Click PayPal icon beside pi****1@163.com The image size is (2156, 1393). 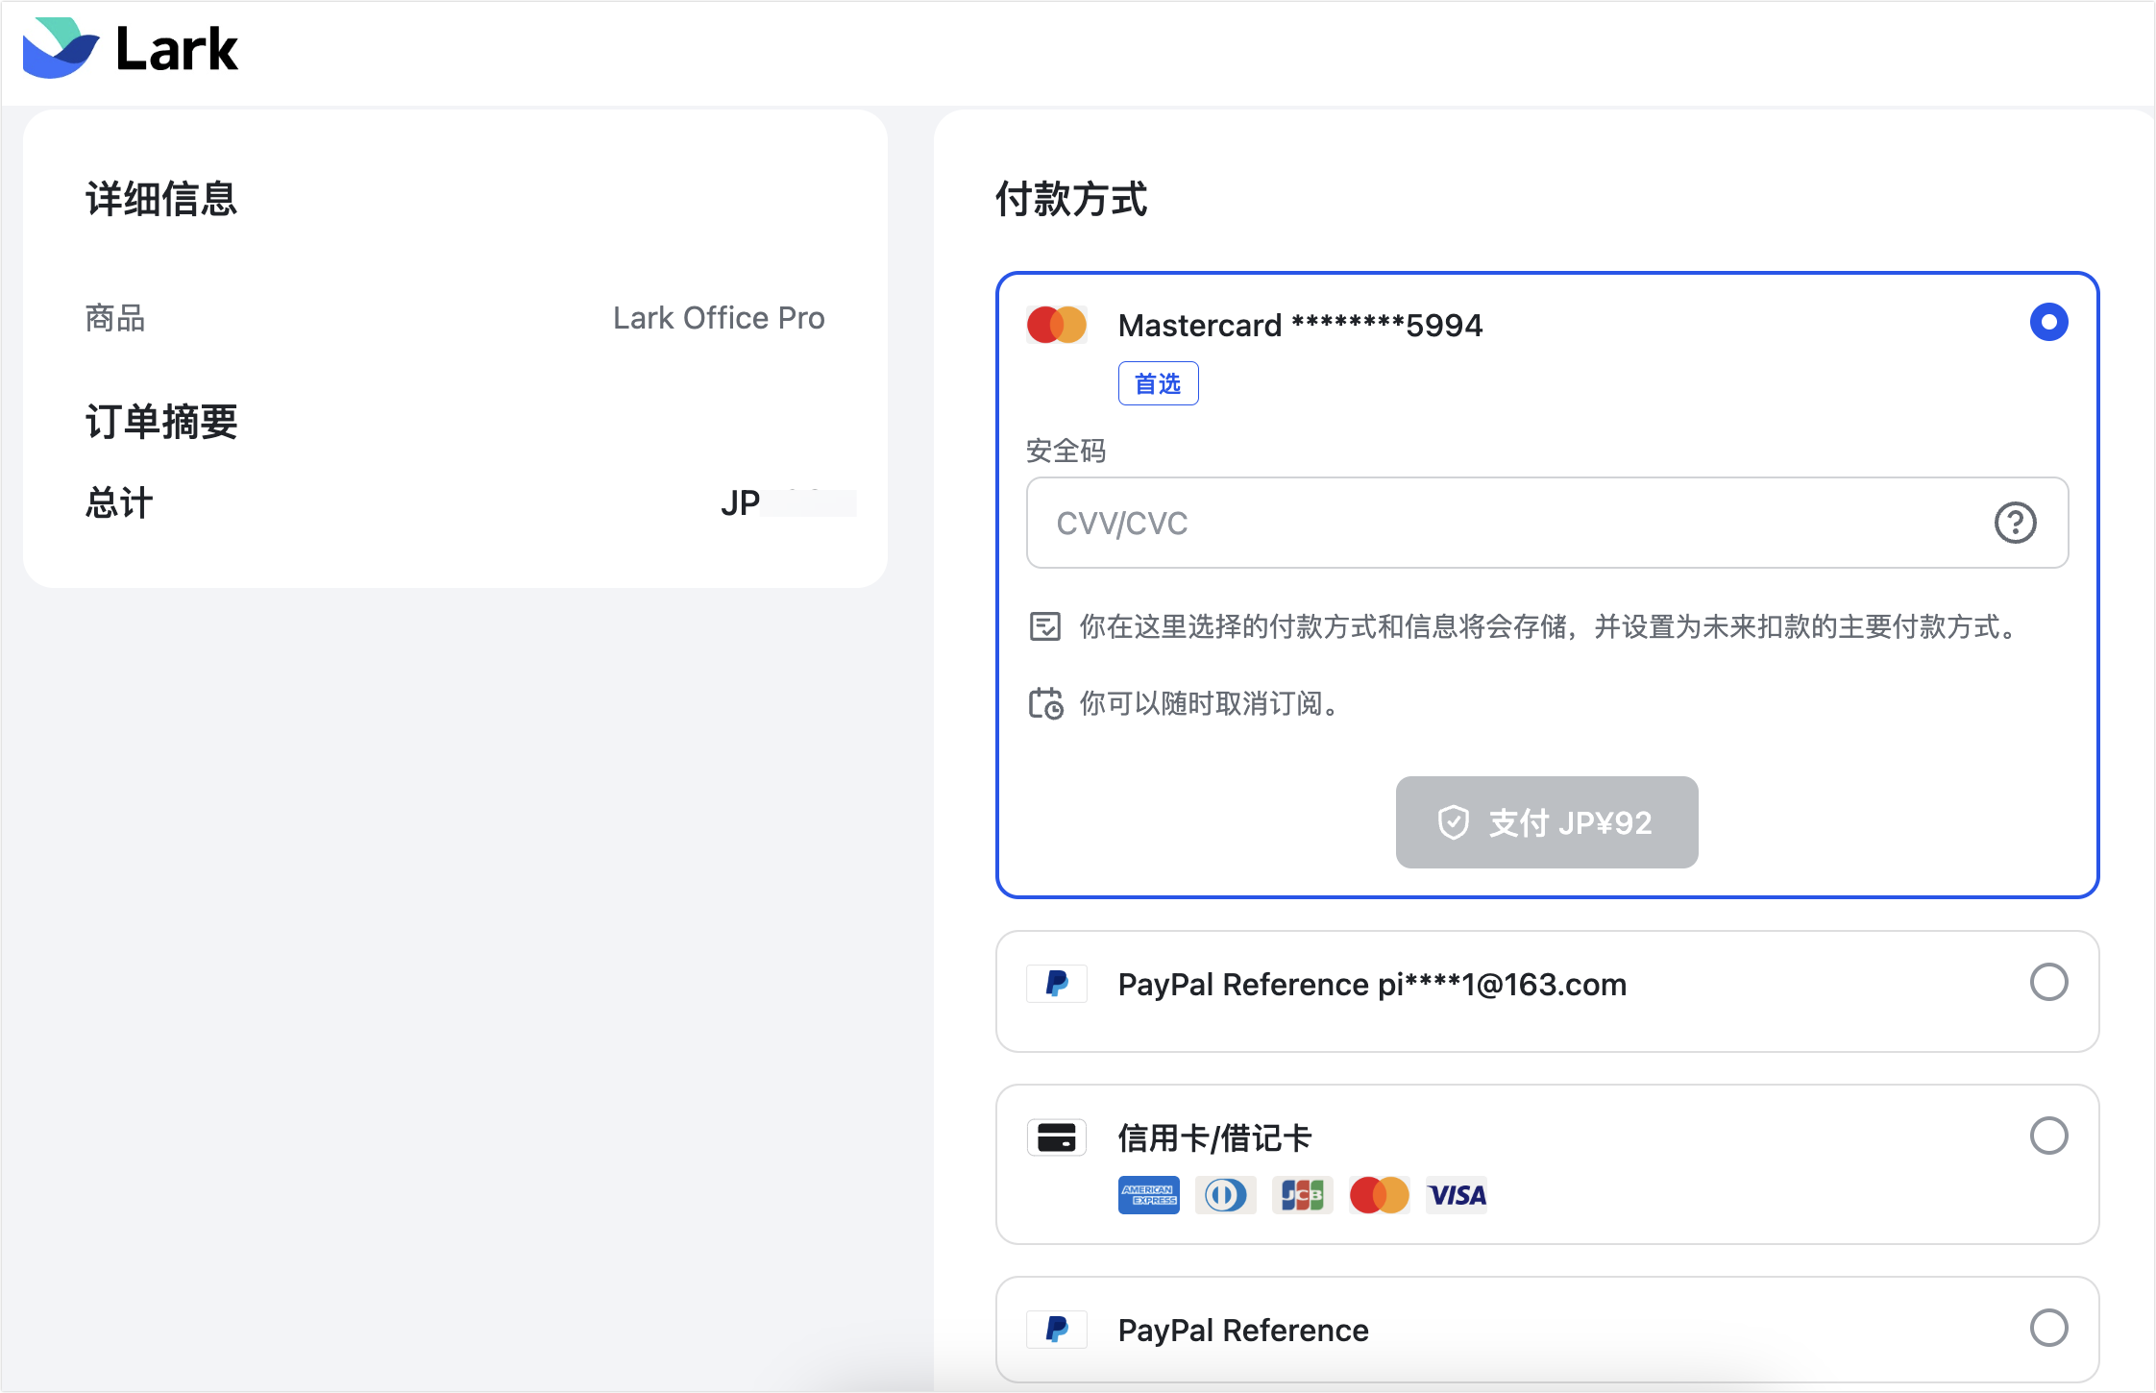point(1057,984)
